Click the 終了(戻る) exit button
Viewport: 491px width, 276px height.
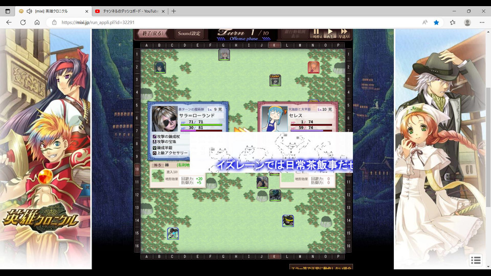152,34
